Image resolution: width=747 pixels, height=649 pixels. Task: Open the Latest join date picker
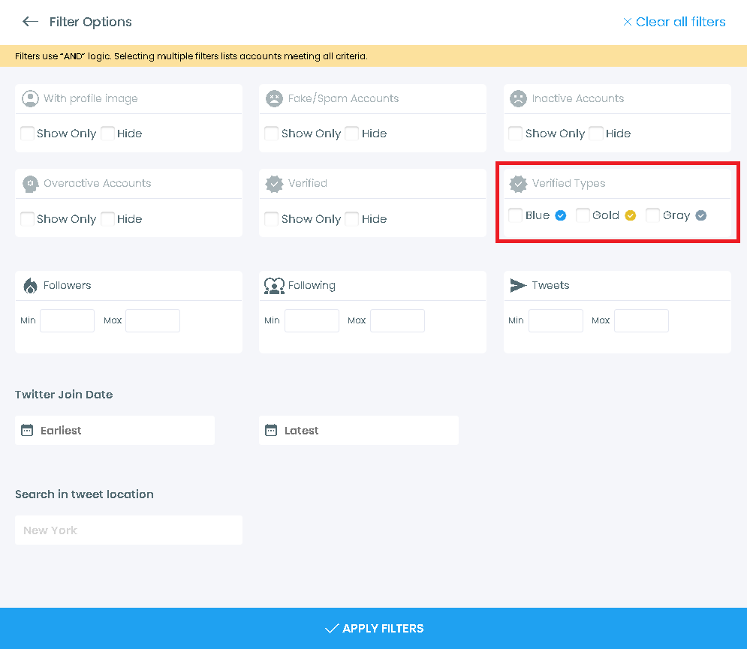[359, 431]
